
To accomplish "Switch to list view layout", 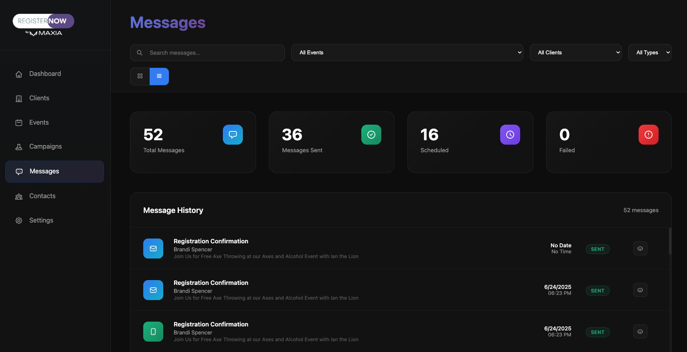I will coord(159,76).
